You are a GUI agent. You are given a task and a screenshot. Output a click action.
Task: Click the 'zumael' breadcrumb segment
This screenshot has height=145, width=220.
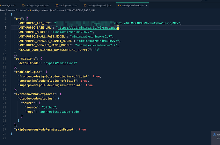pyautogui.click(x=12, y=10)
